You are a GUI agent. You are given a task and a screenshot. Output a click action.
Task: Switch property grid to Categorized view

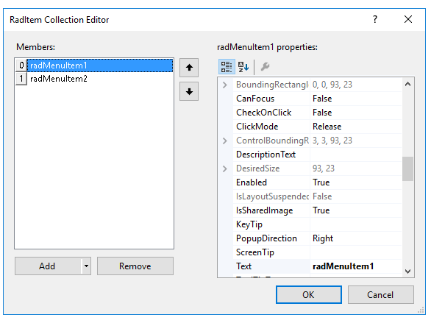click(227, 66)
